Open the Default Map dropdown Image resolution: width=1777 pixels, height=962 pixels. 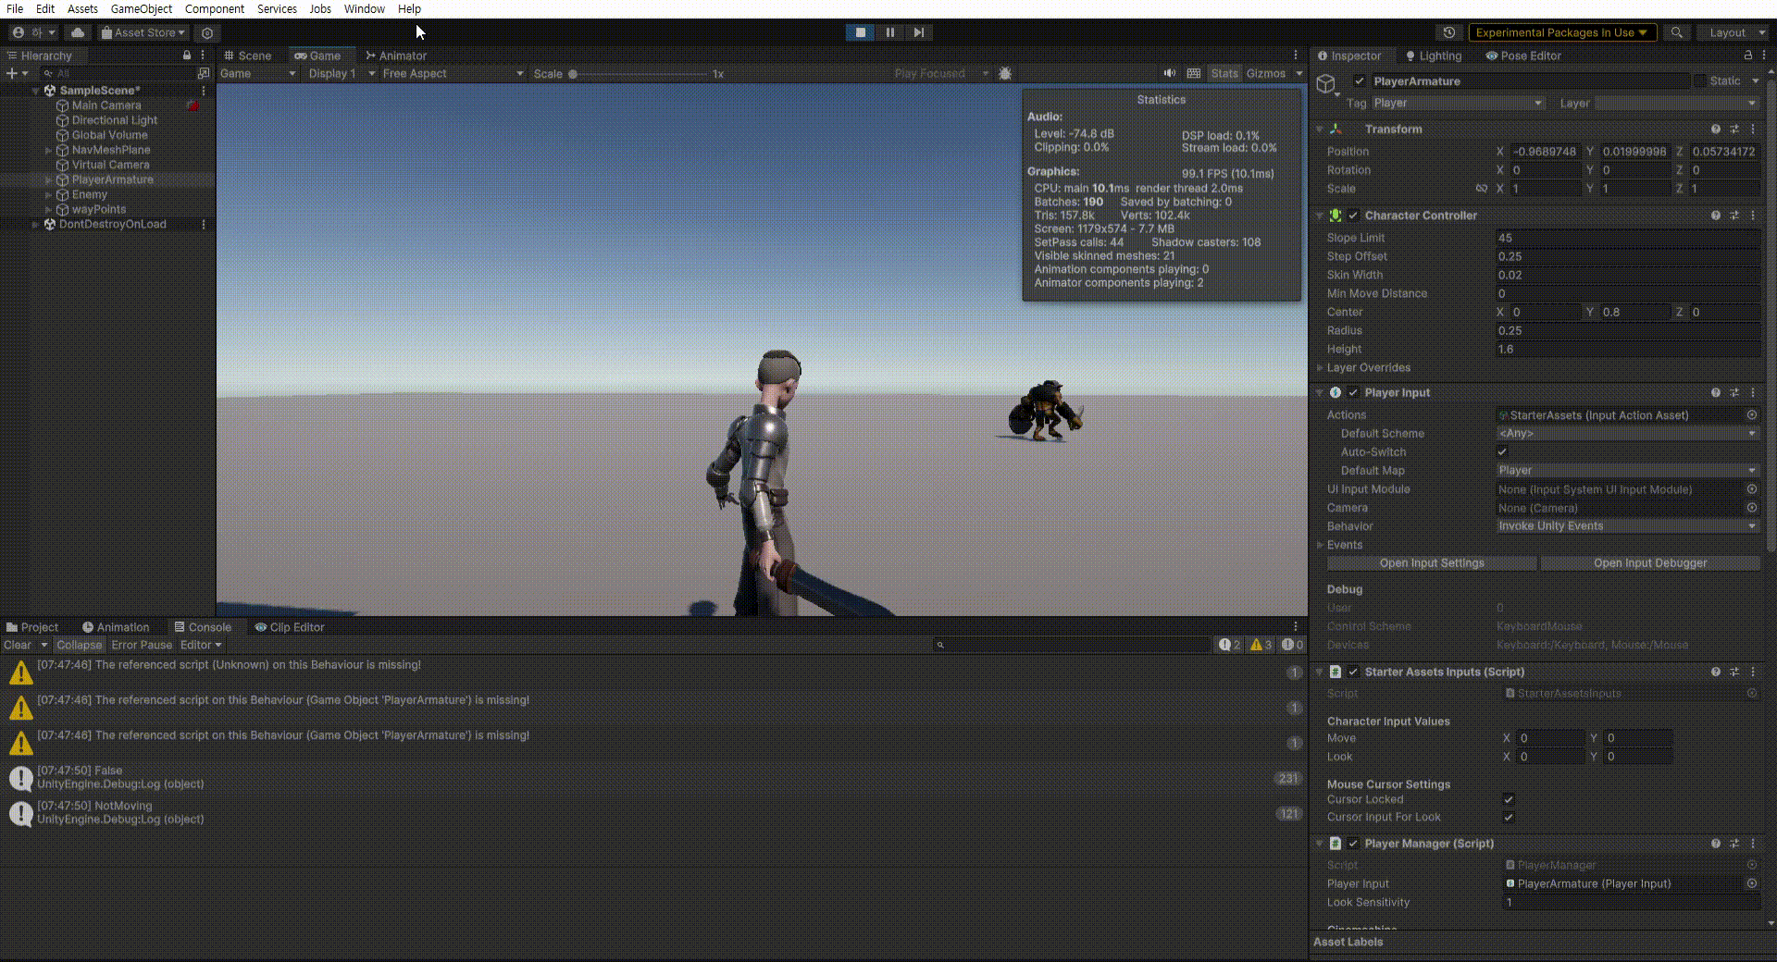[1627, 471]
